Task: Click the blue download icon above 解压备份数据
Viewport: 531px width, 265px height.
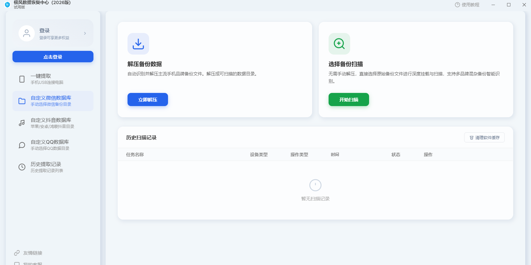Action: coord(138,44)
